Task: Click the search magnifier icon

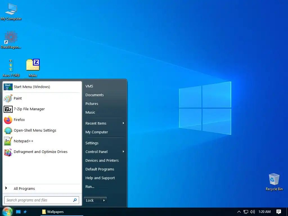Action: pos(75,200)
